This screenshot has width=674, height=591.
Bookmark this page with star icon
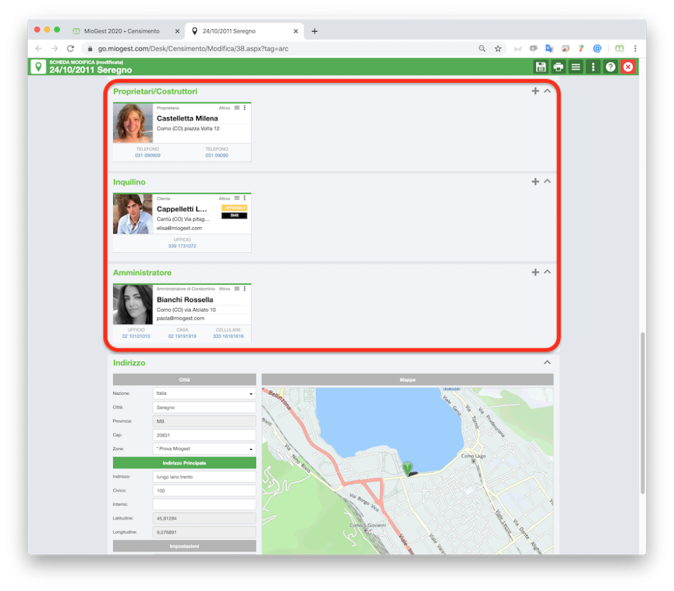498,49
